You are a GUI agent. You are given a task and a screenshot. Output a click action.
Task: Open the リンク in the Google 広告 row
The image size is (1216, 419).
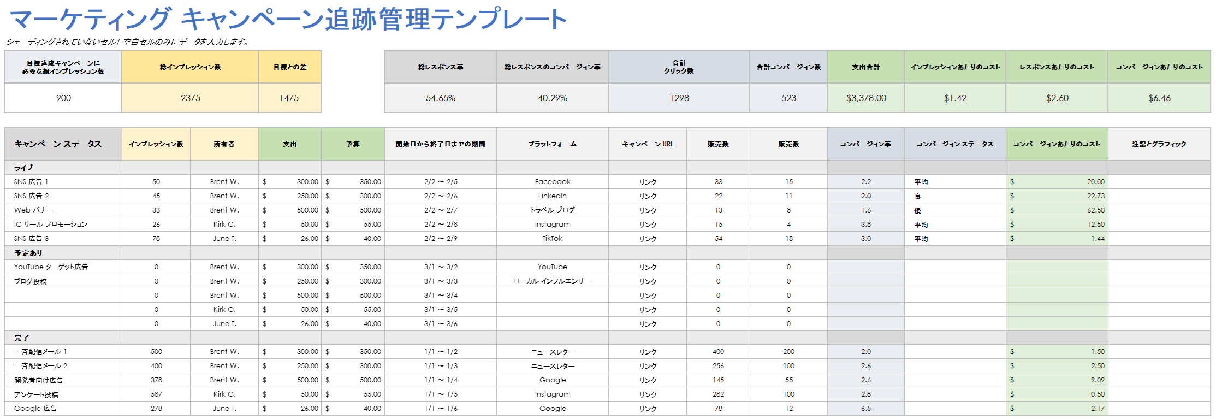(648, 409)
